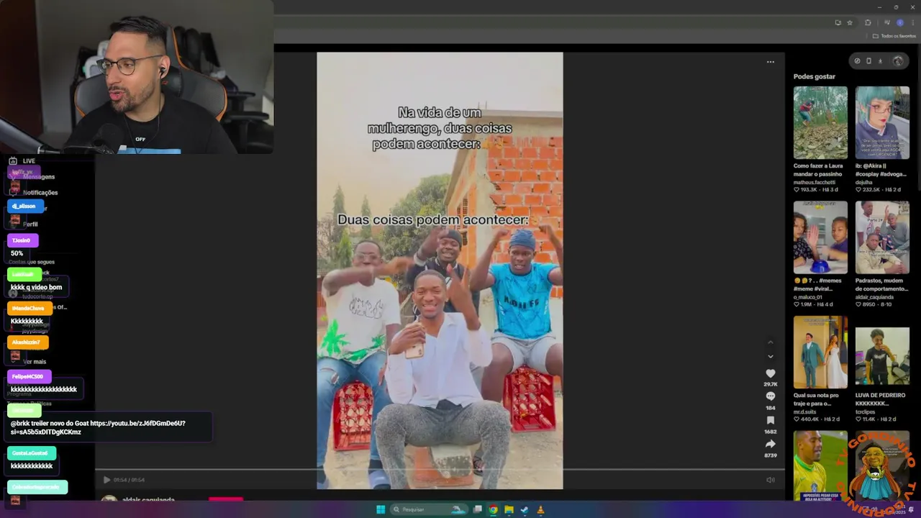Go to next video with down chevron
Viewport: 921px width, 518px height.
pos(770,356)
